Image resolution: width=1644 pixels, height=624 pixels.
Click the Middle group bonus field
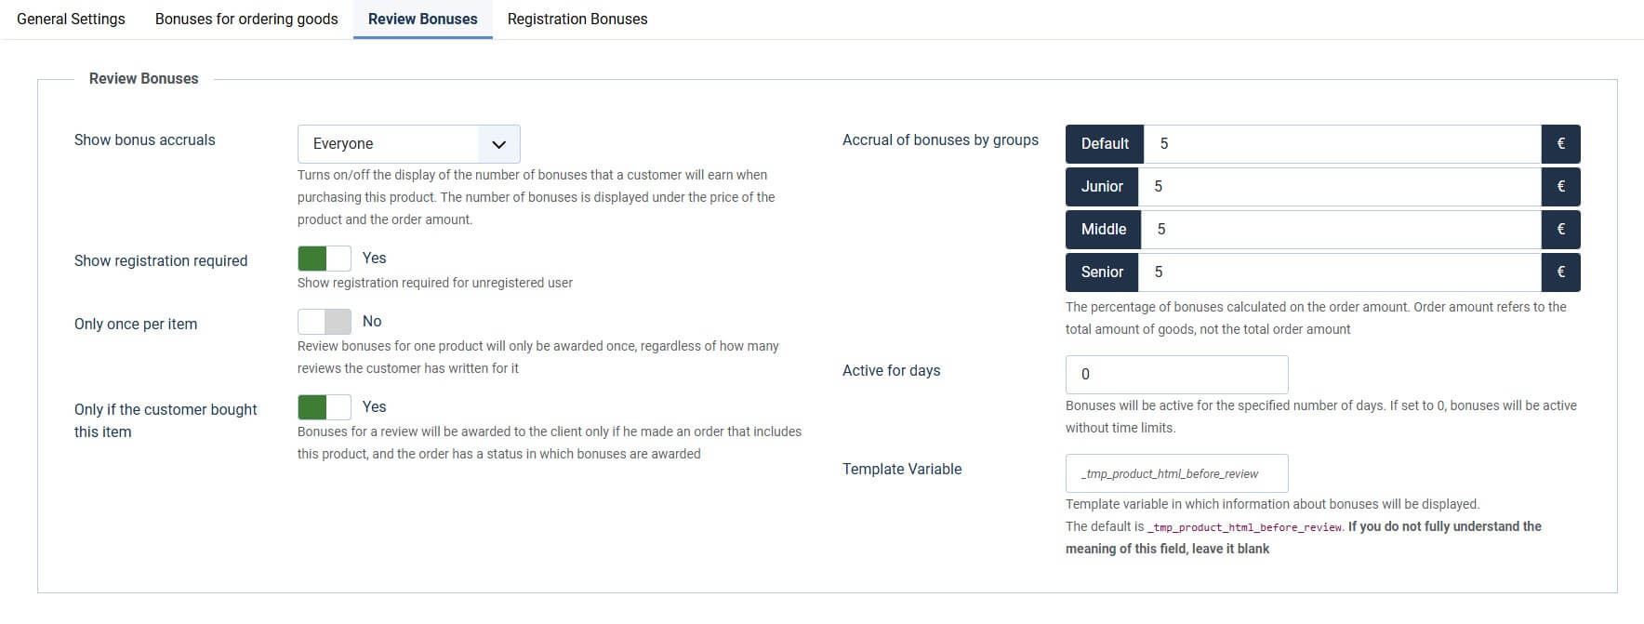1340,230
